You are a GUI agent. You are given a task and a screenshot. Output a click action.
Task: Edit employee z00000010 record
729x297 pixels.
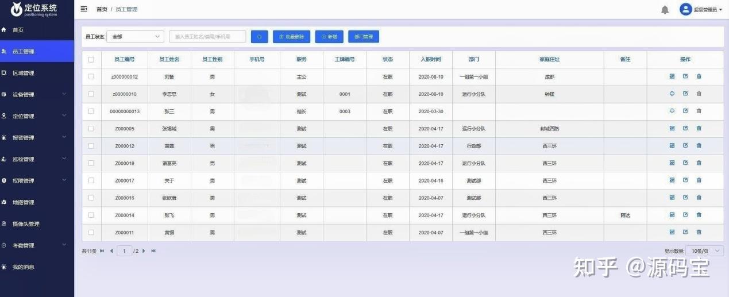[x=685, y=94]
